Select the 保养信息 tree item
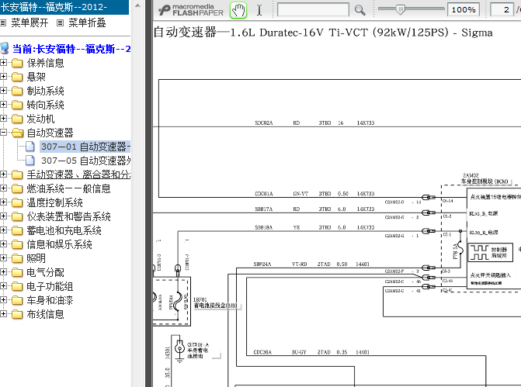The image size is (521, 387). pos(46,63)
